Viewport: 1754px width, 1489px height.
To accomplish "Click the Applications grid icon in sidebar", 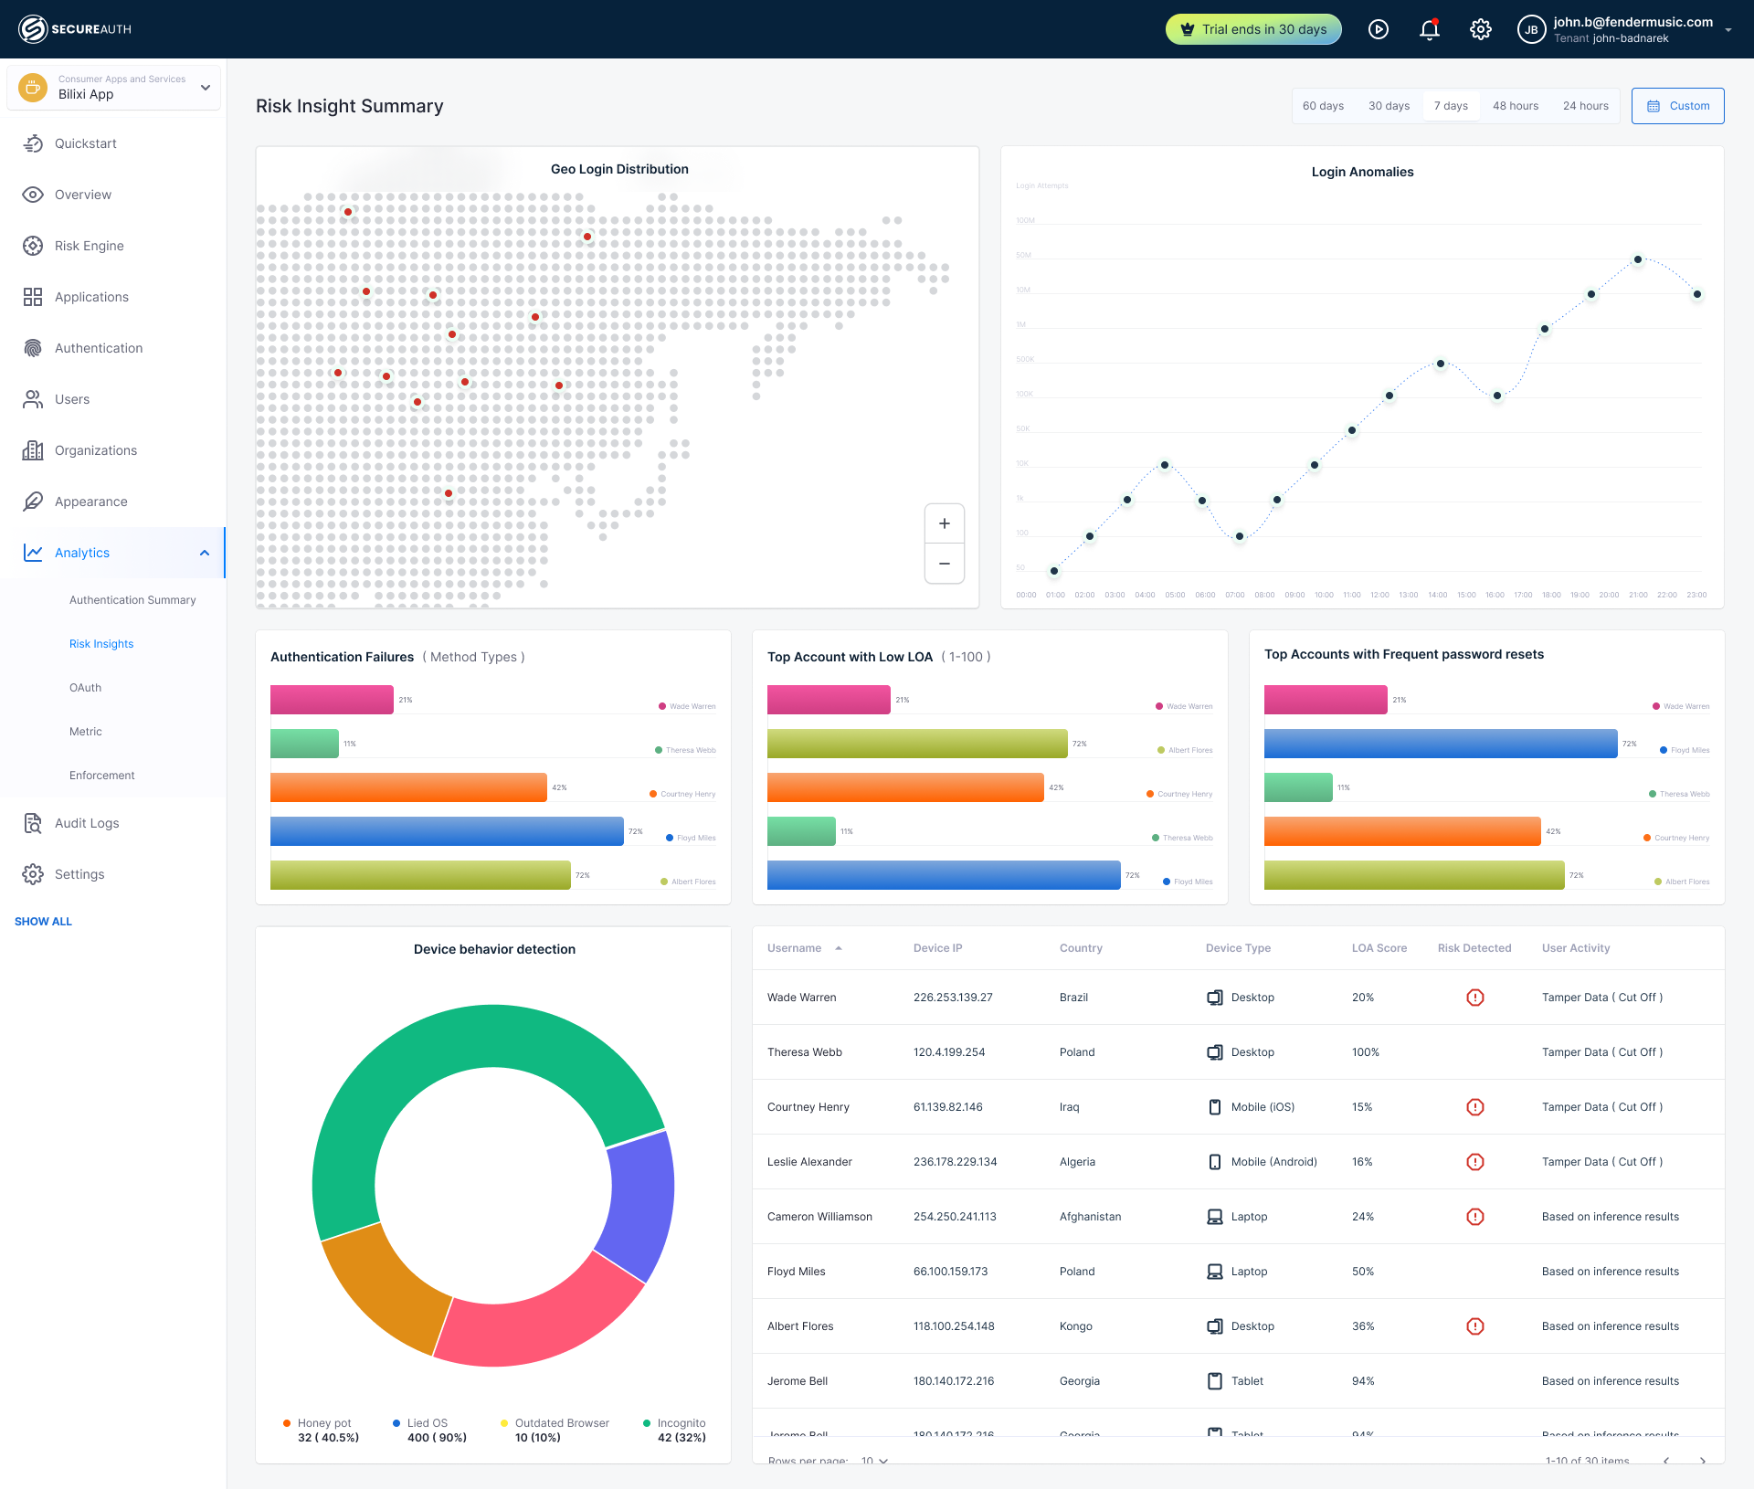I will tap(33, 296).
